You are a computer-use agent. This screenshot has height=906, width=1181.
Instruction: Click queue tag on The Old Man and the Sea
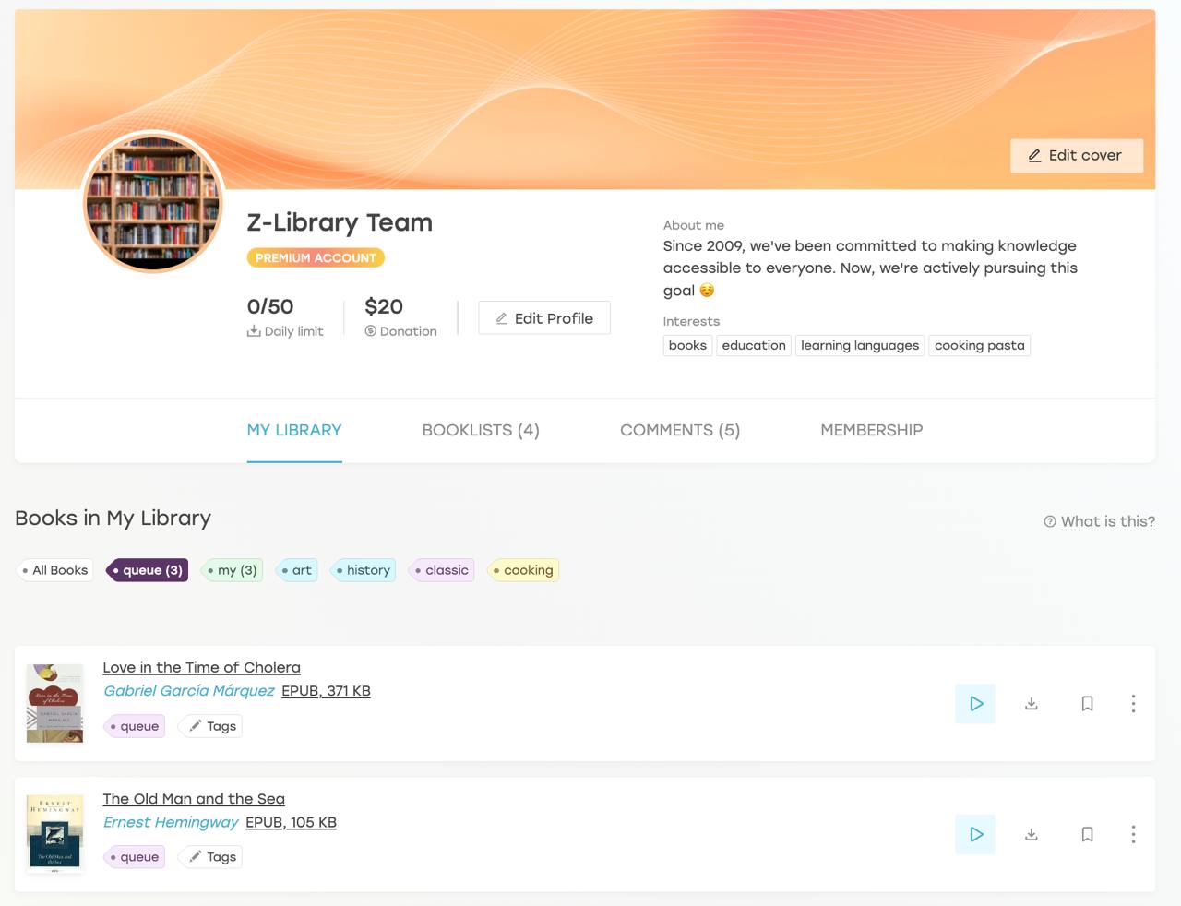tap(135, 857)
